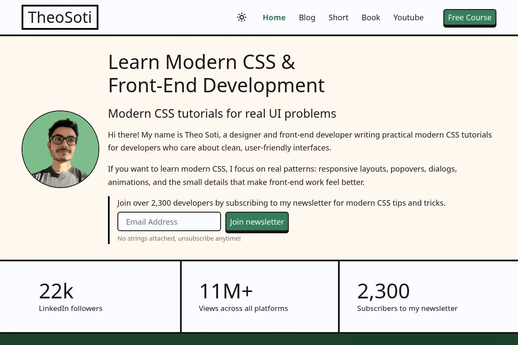This screenshot has width=518, height=345.
Task: Click 'LinkedIn followers' label
Action: tap(71, 308)
